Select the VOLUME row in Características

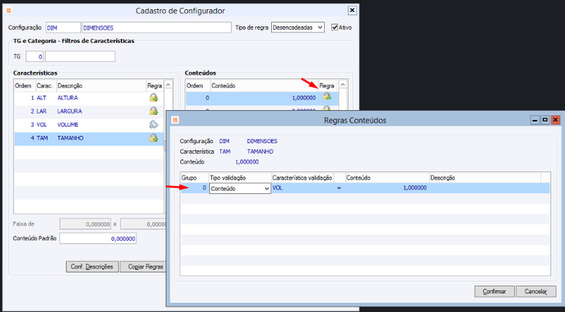(x=89, y=125)
